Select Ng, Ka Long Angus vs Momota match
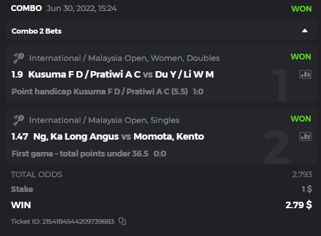Viewport: 321px width, 236px height. [118, 136]
